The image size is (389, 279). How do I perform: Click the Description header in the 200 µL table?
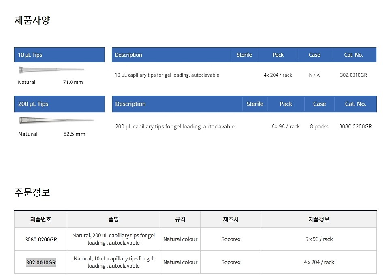[x=130, y=104]
